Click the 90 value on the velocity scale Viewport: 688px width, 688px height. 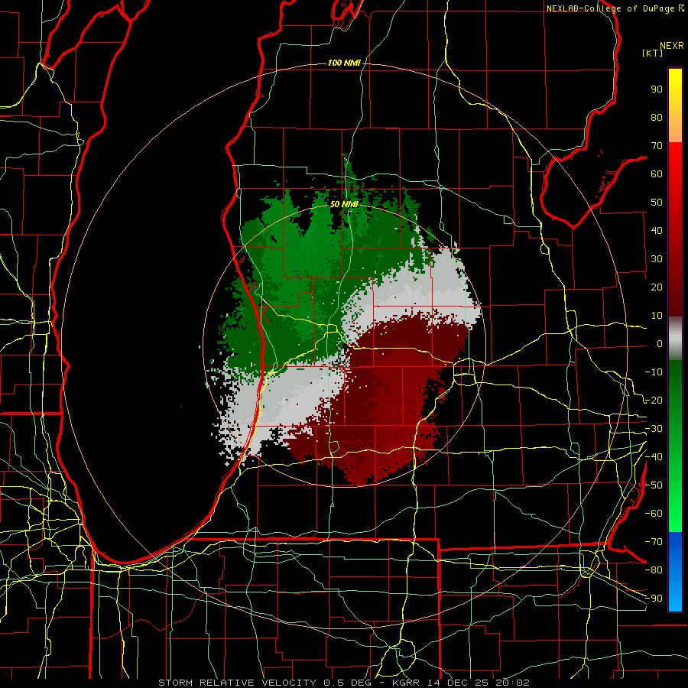(657, 89)
